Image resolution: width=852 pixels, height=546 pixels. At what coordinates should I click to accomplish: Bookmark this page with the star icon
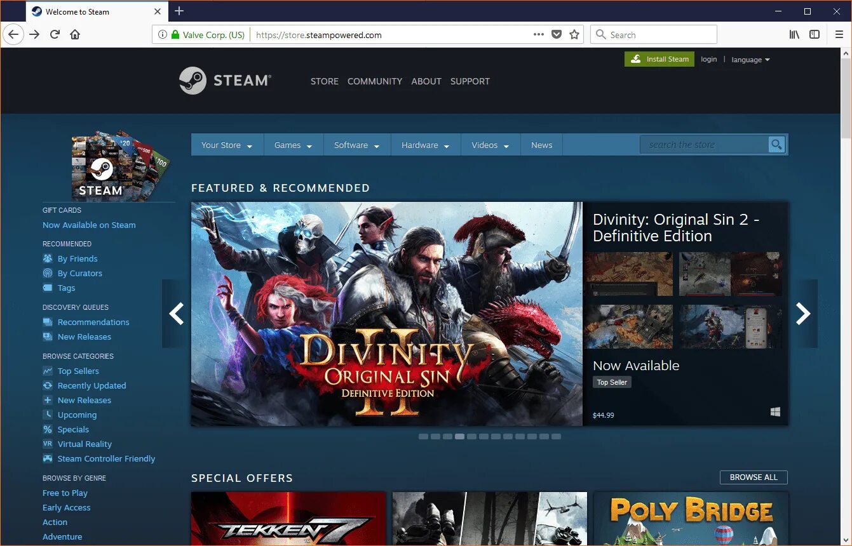click(x=574, y=35)
